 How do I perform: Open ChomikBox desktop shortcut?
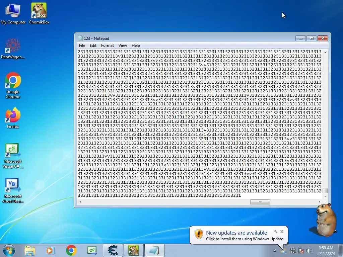[x=39, y=13]
